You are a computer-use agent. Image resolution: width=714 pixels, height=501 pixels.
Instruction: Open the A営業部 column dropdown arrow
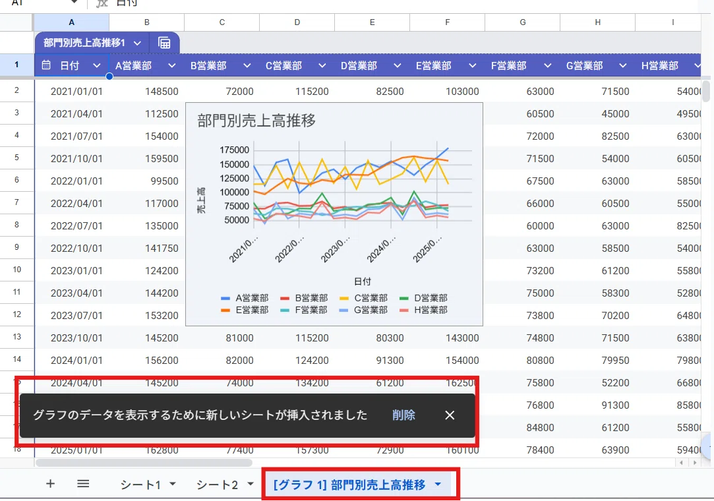pyautogui.click(x=171, y=65)
